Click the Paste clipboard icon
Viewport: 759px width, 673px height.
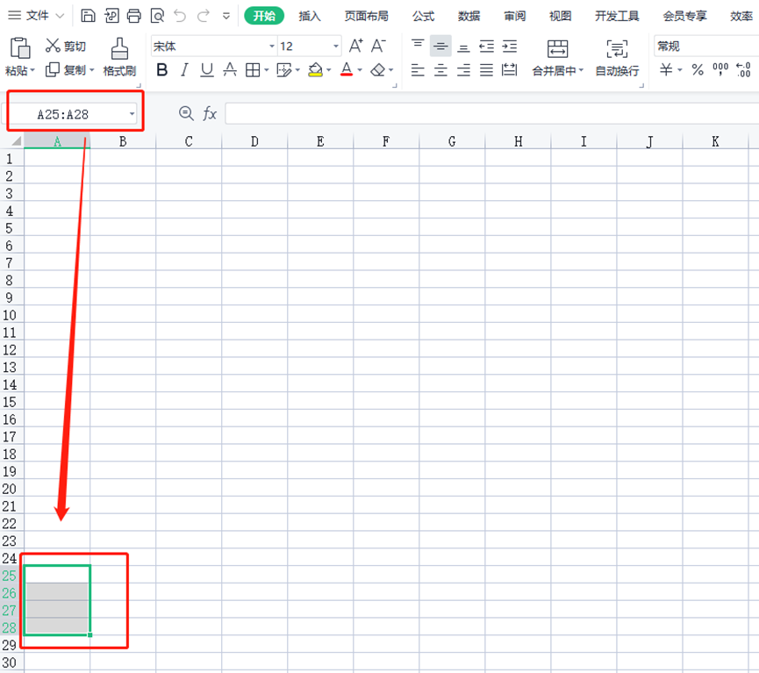tap(20, 48)
